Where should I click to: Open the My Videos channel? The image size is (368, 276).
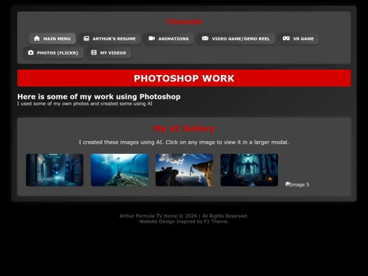[108, 52]
